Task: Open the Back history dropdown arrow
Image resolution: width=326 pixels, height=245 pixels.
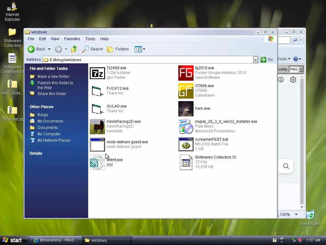Action: pos(49,49)
